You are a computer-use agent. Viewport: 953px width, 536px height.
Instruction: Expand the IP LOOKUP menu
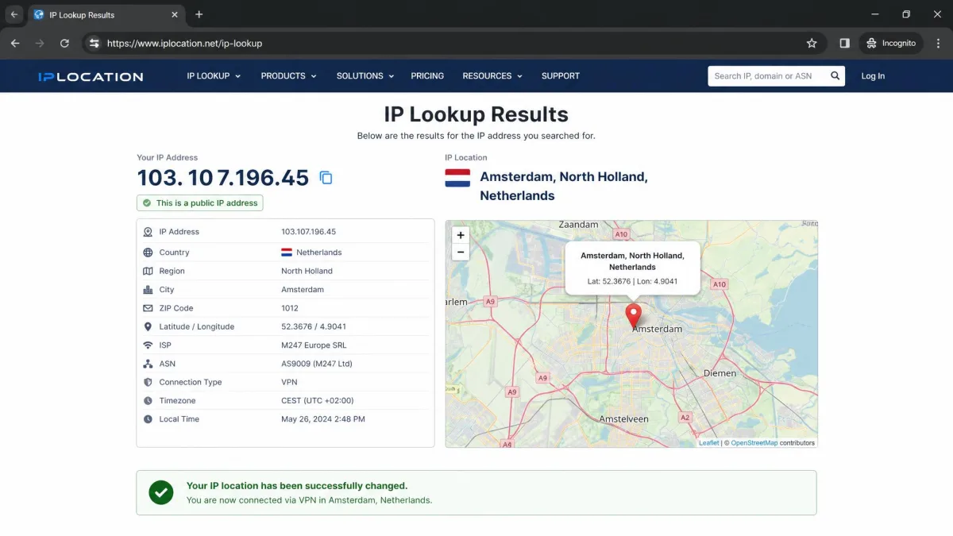(214, 76)
